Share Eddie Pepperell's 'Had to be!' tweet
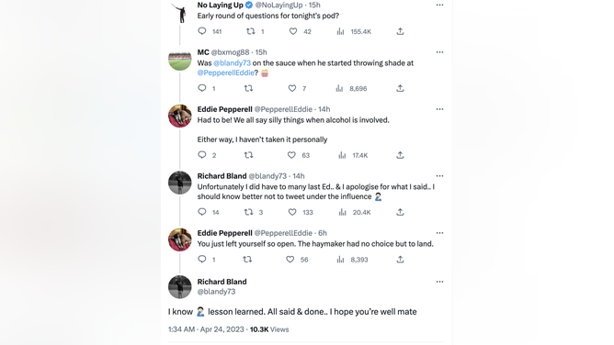 tap(400, 155)
